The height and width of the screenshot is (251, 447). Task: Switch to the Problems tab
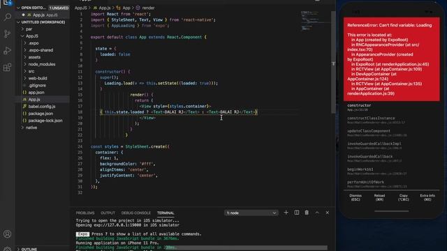[85, 213]
